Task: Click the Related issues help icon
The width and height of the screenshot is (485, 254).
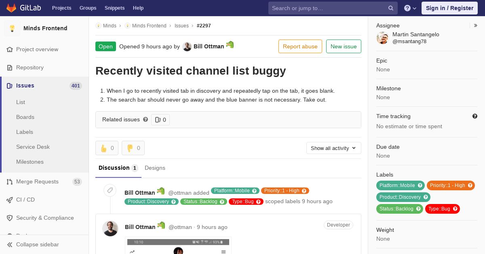Action: (x=145, y=119)
